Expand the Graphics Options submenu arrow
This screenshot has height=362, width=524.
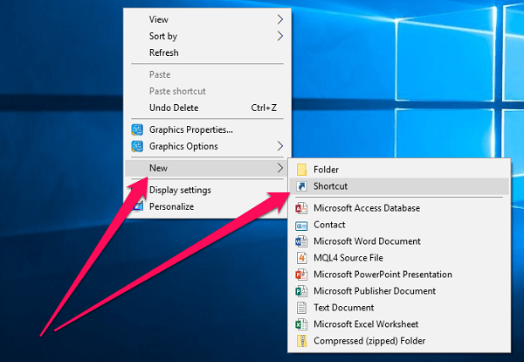coord(280,146)
